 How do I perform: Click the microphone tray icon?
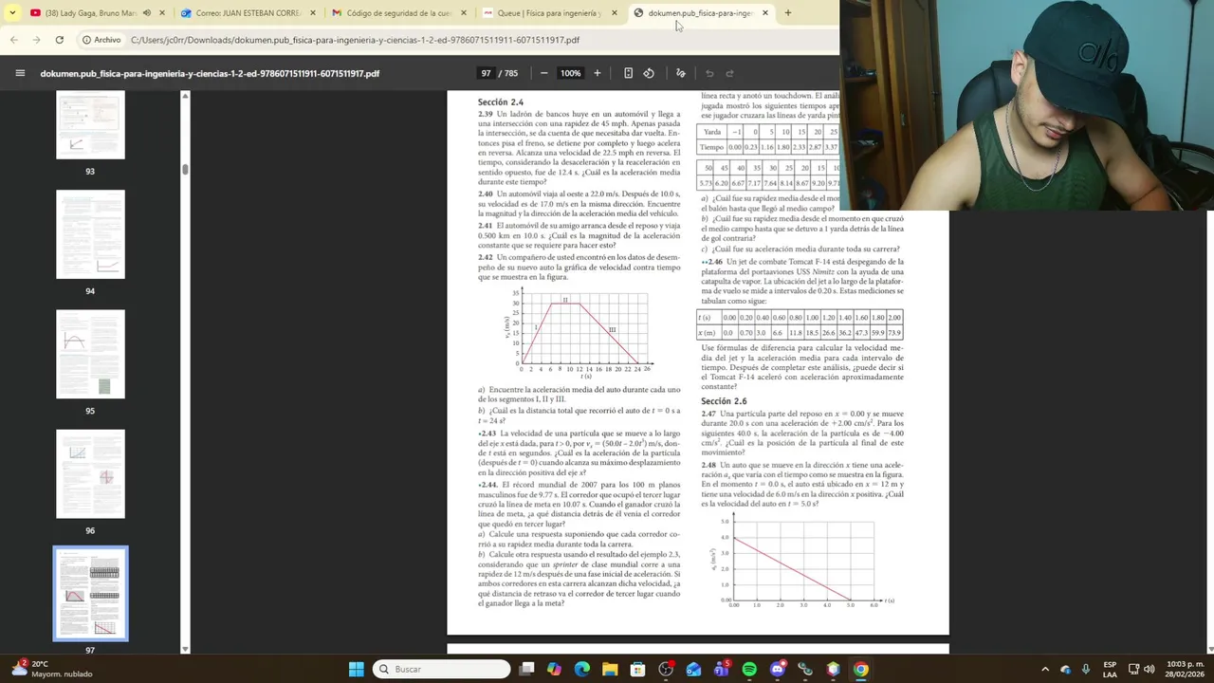(1087, 669)
